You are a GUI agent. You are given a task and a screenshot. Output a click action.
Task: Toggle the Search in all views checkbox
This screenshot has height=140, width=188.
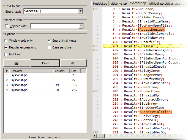point(50,41)
